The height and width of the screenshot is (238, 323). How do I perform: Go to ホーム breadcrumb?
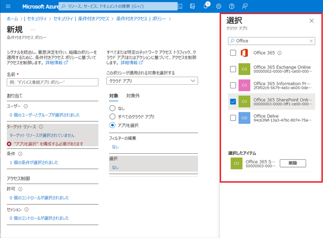tap(13, 19)
